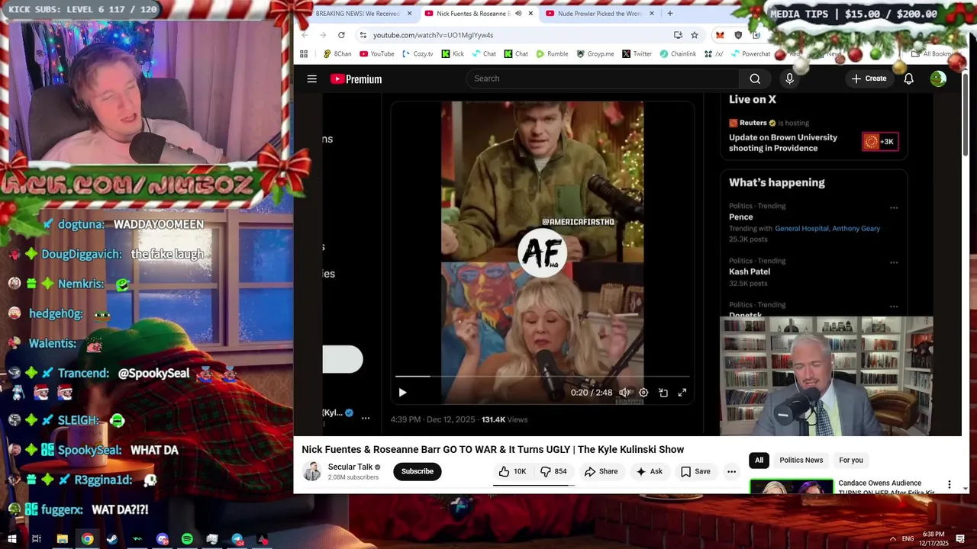Image resolution: width=977 pixels, height=549 pixels.
Task: Switch to the Nude Prowler browser tab
Action: click(x=599, y=13)
